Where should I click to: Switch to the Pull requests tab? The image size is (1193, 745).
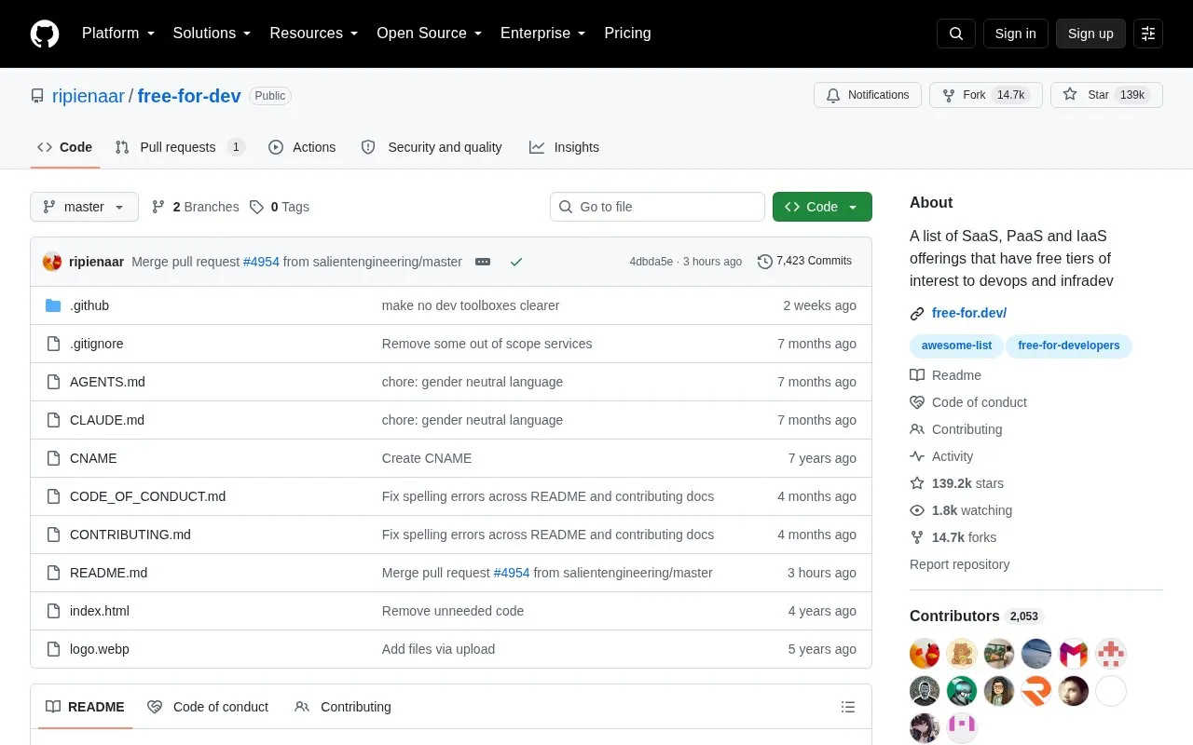tap(179, 147)
